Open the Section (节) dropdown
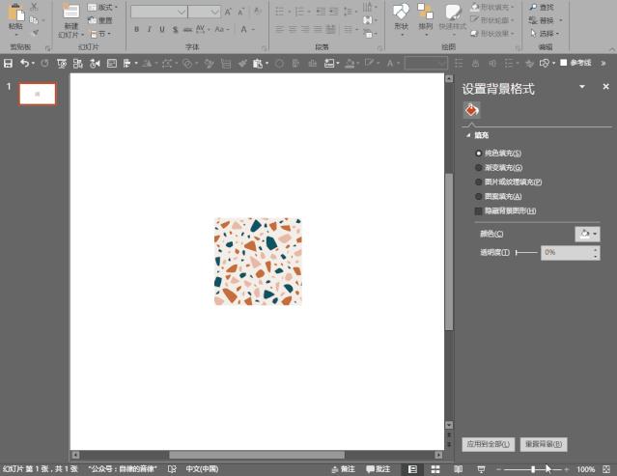Viewport: 617px width, 476px height. [100, 34]
